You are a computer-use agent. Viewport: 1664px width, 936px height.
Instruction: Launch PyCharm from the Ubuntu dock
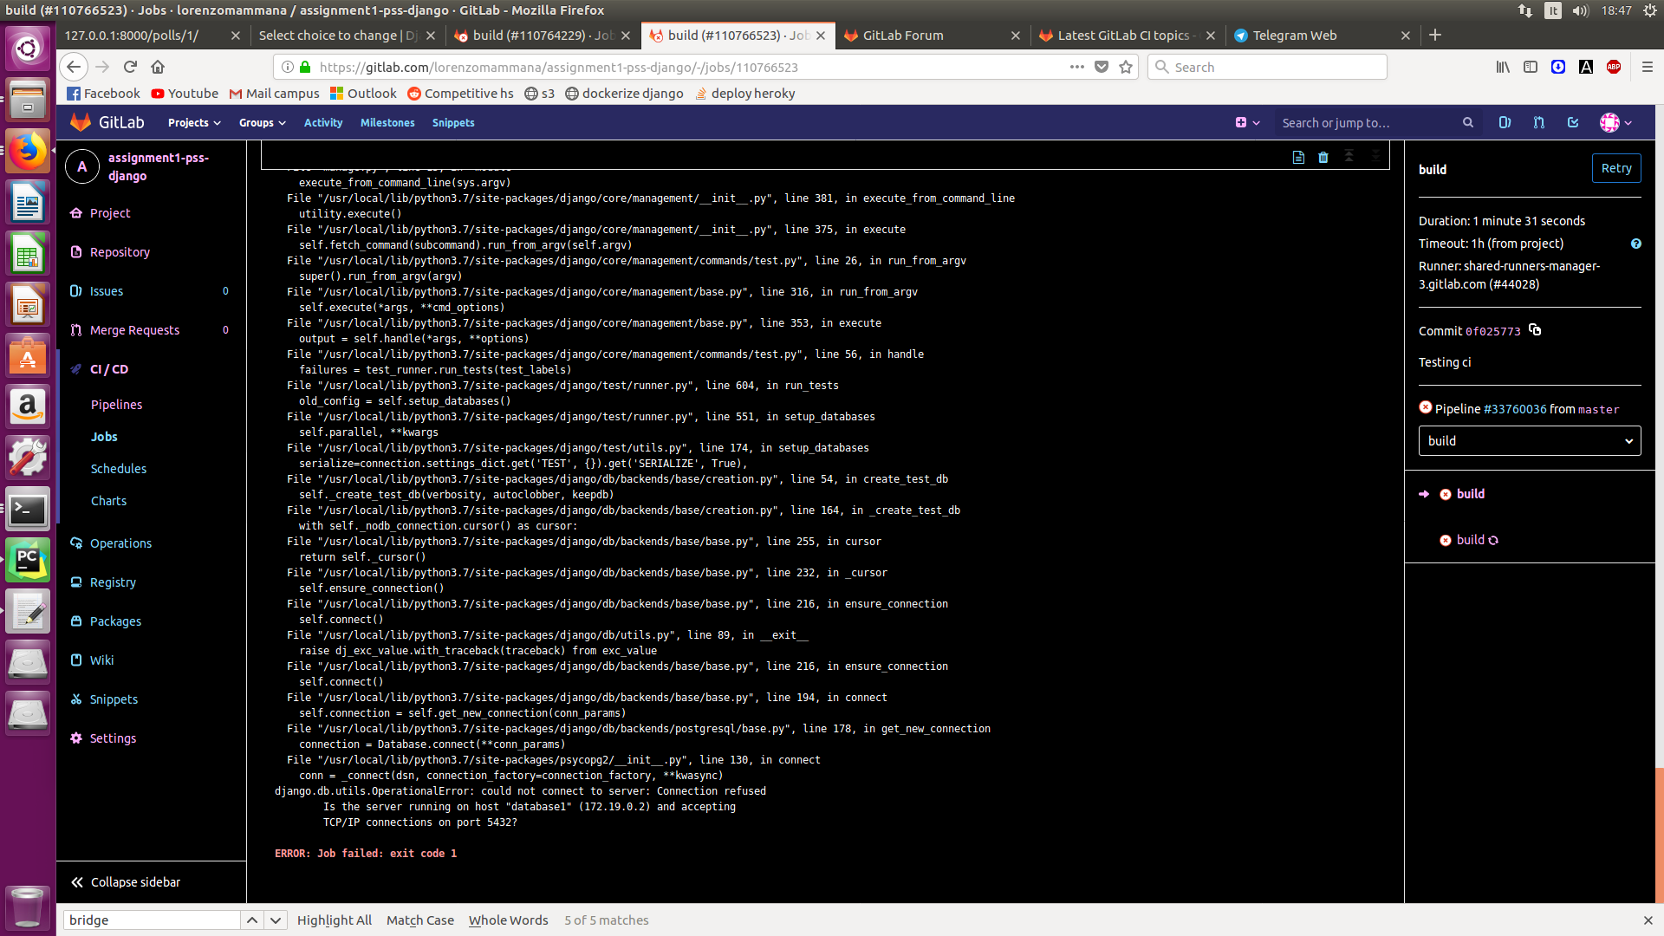[x=27, y=559]
